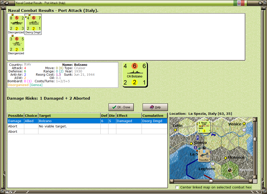Enable center linked map on combat hex
The image size is (267, 194).
177,187
